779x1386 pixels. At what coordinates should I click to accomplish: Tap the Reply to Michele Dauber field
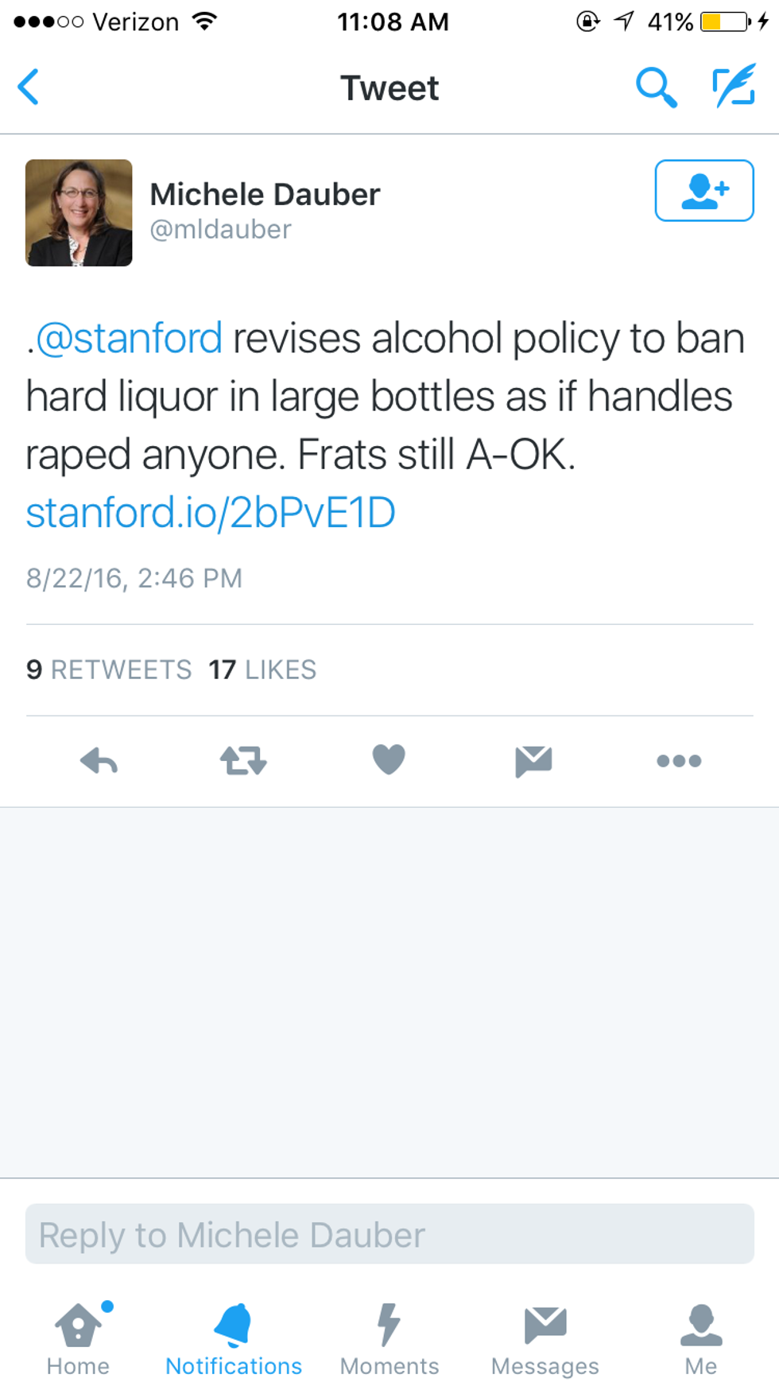[x=389, y=1234]
